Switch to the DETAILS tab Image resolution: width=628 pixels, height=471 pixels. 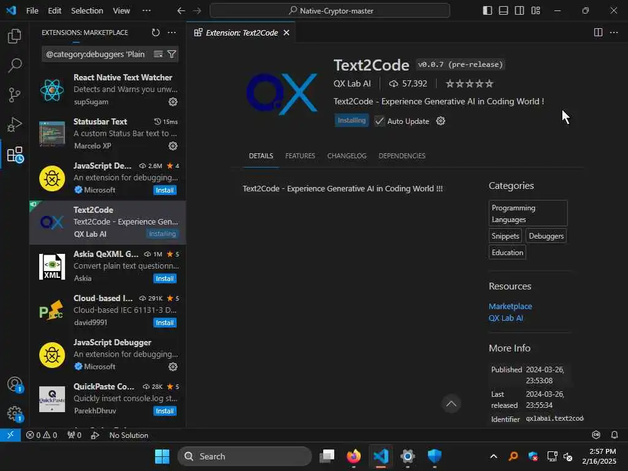click(261, 156)
